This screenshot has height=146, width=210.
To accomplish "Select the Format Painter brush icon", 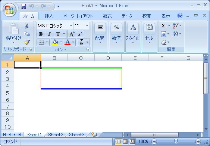I will pos(27,42).
